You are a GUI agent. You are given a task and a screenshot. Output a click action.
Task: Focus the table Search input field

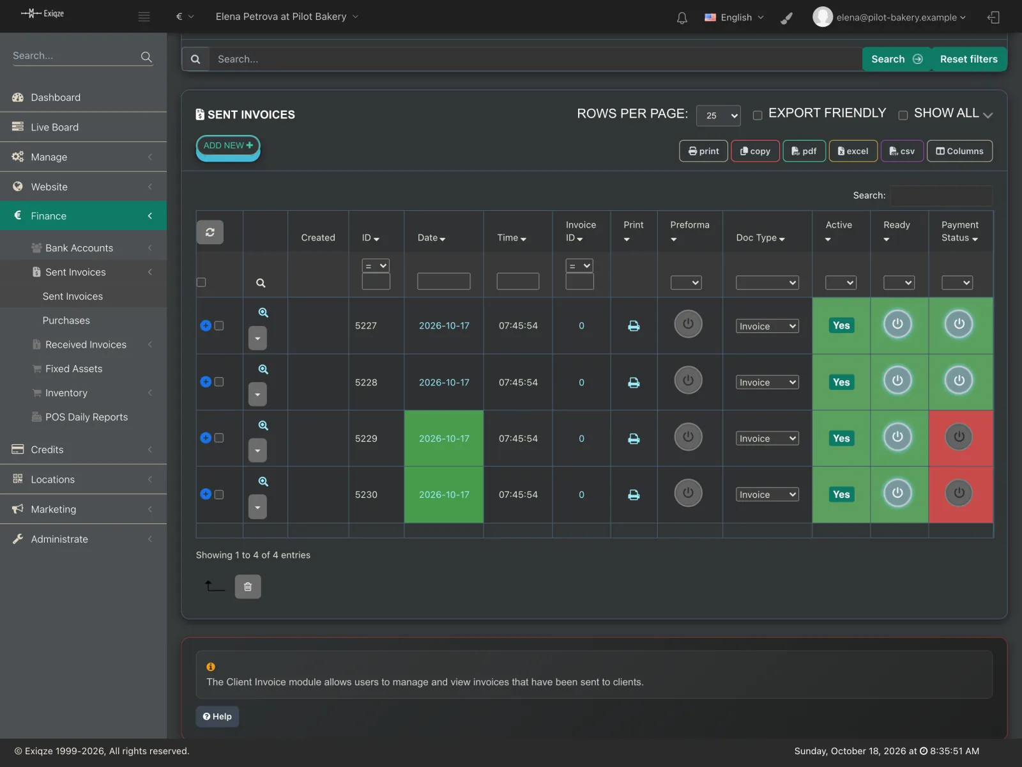[x=942, y=196]
